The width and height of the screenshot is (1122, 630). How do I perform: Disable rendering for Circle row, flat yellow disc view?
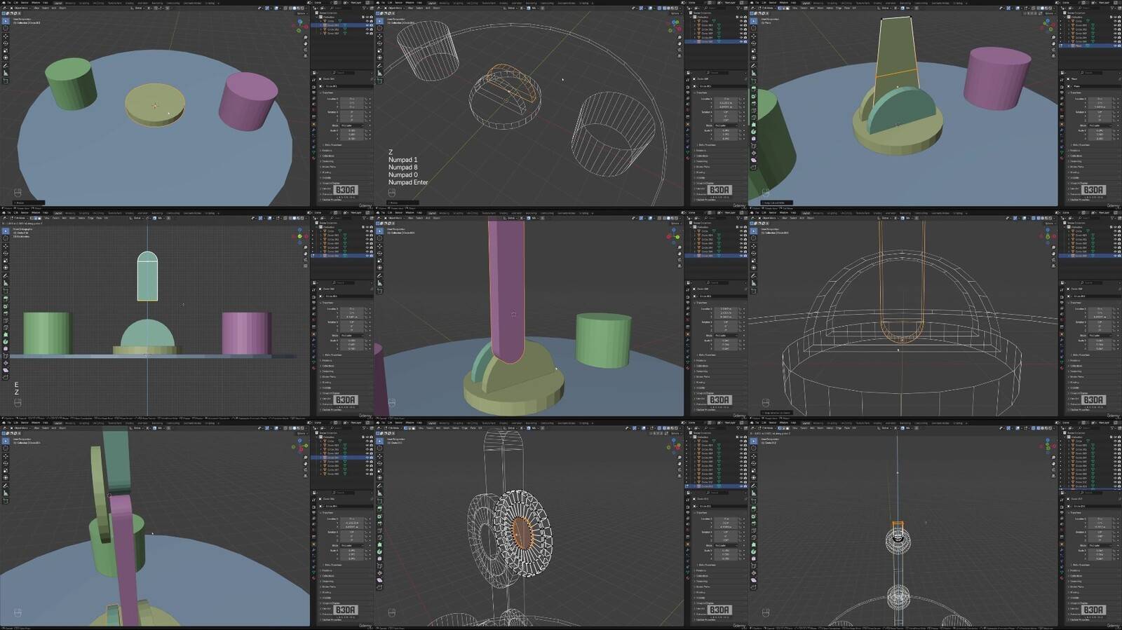coord(372,21)
